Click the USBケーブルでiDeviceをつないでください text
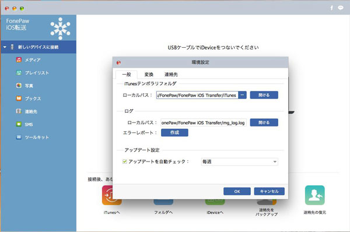The height and width of the screenshot is (232, 350). [x=213, y=47]
